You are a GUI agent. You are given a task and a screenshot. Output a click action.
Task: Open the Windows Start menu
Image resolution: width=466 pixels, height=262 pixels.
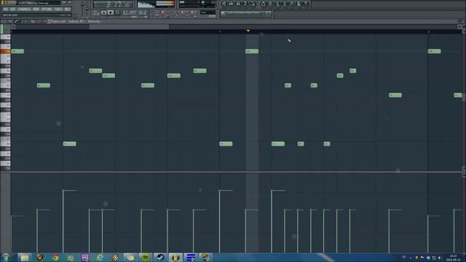(x=5, y=257)
